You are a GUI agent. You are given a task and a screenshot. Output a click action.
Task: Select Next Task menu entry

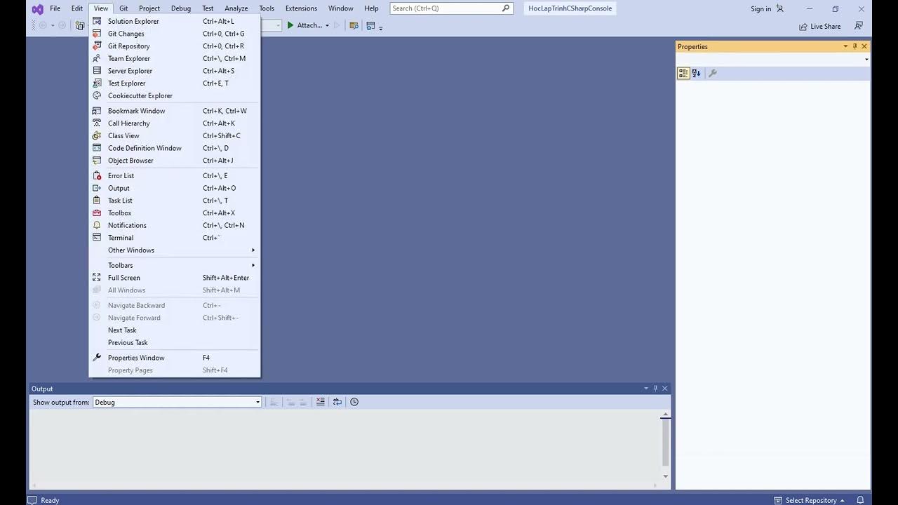(x=175, y=330)
